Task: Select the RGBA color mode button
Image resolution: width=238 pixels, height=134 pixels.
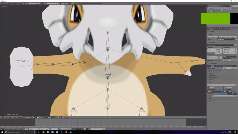Action: (235, 92)
